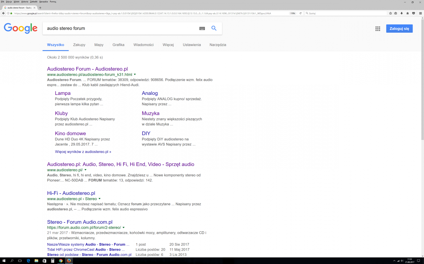This screenshot has width=424, height=264.
Task: Run search with the blue magnifier icon
Action: (x=214, y=28)
